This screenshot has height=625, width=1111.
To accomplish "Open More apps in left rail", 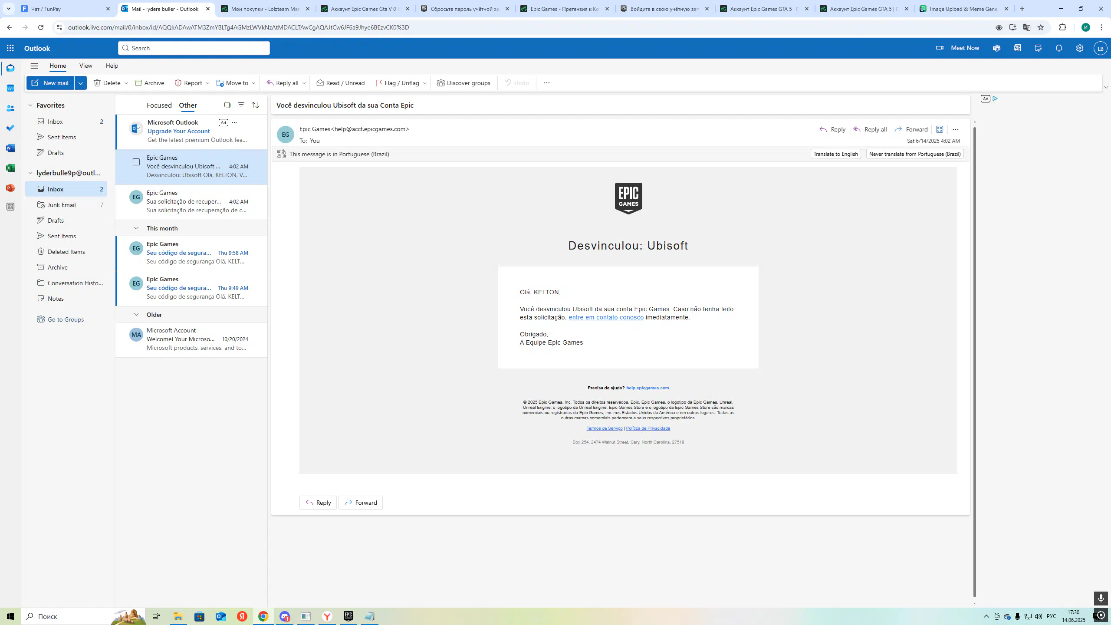I will [10, 207].
